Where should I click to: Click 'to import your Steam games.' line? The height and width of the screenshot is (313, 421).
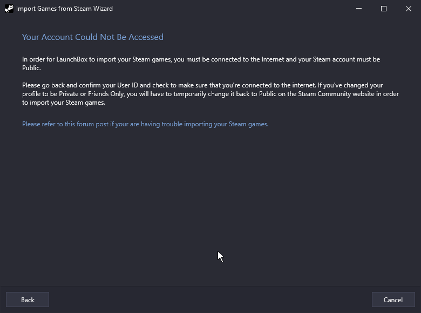point(64,103)
